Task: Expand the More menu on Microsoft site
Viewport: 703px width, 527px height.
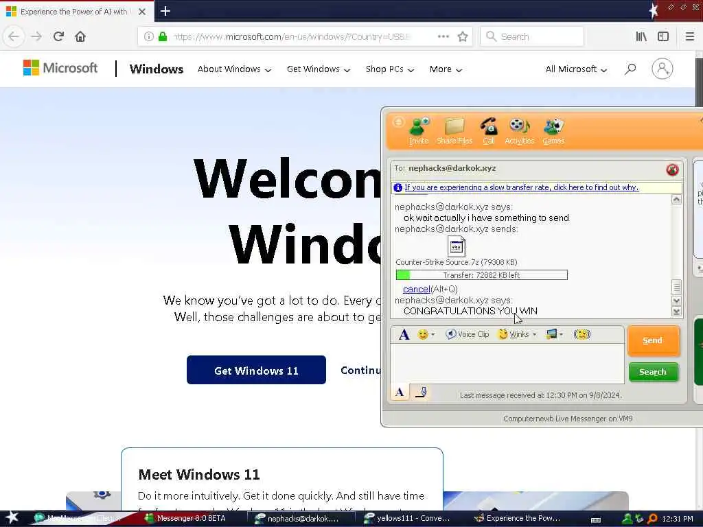Action: [x=445, y=69]
